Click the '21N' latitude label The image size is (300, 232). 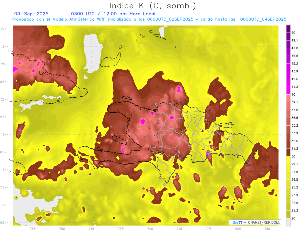coord(4,64)
